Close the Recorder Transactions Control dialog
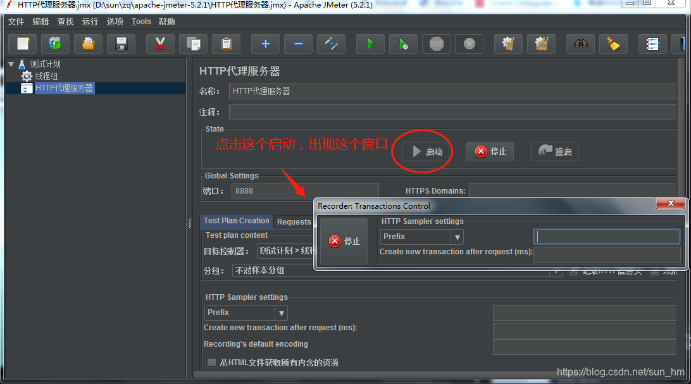Image resolution: width=691 pixels, height=384 pixels. tap(670, 203)
